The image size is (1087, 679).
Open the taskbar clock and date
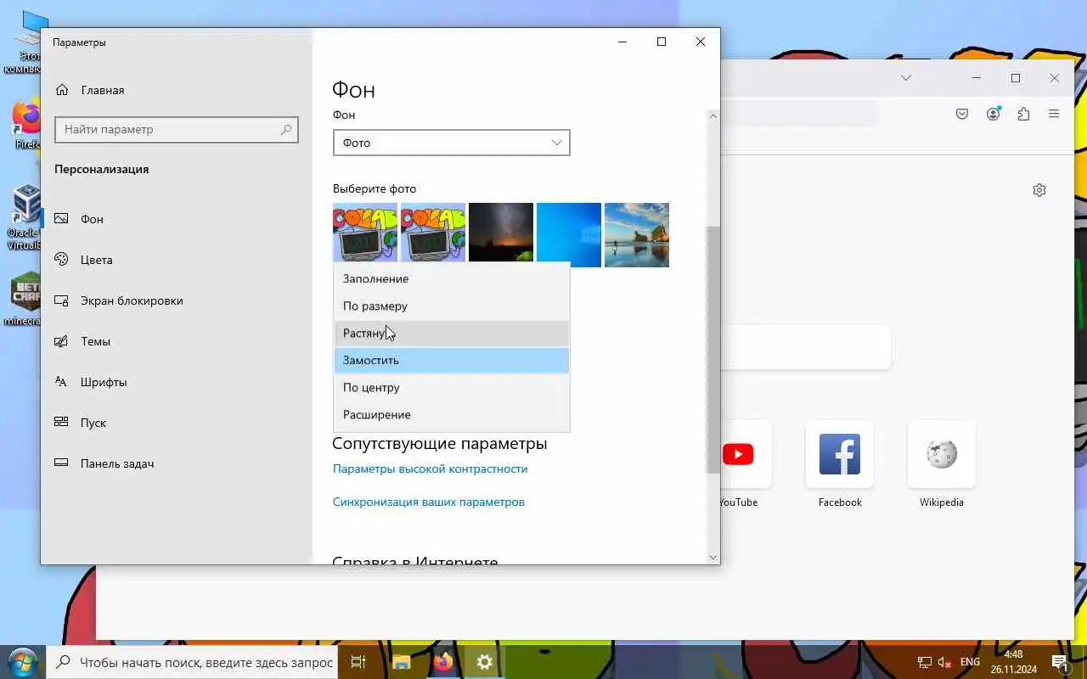coord(1013,662)
